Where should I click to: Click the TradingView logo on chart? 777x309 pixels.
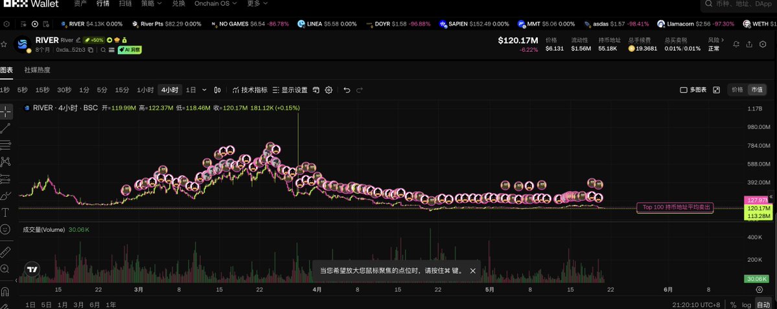pyautogui.click(x=32, y=269)
